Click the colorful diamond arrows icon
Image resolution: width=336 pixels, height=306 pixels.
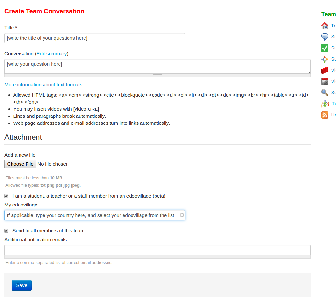325,59
